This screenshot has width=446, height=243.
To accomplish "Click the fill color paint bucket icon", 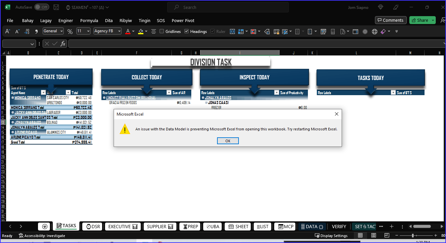I will 141,31.
